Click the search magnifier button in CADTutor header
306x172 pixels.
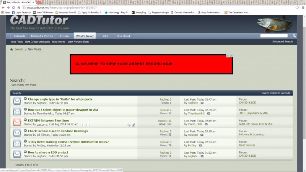pos(294,36)
